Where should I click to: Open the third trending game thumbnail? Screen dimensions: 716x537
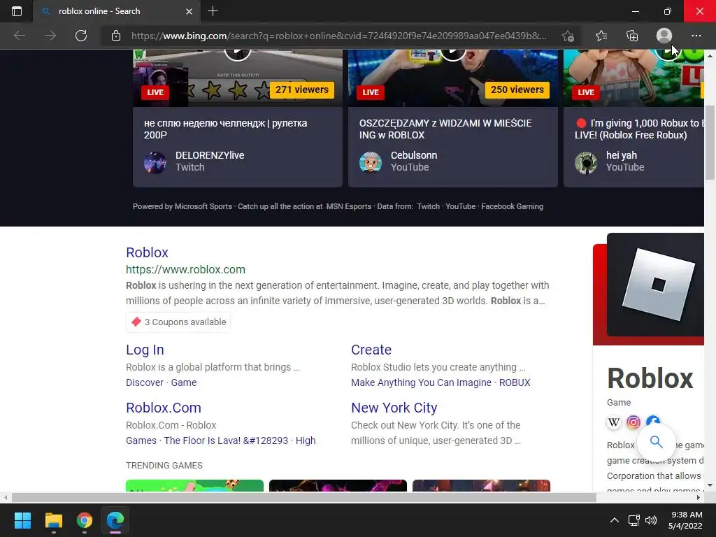(481, 485)
